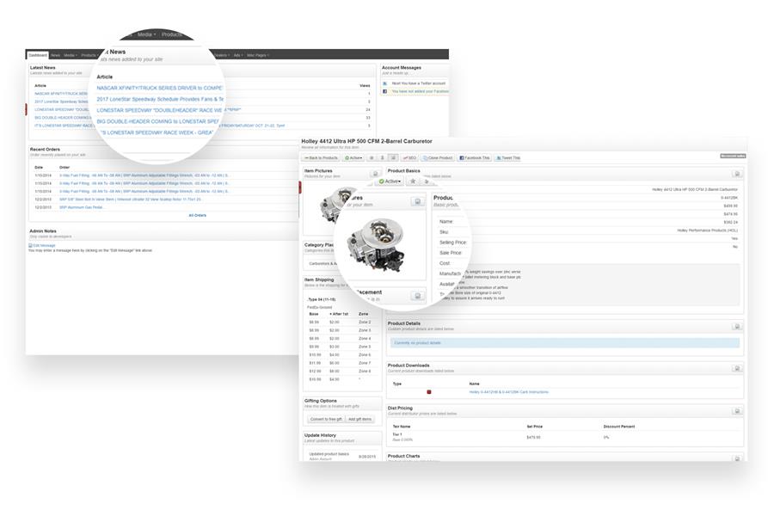Click the Zone 2 shipping row

tap(341, 322)
